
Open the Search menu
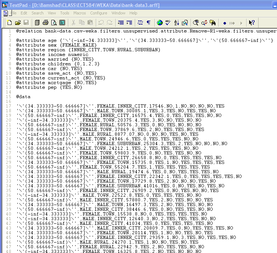[38, 13]
